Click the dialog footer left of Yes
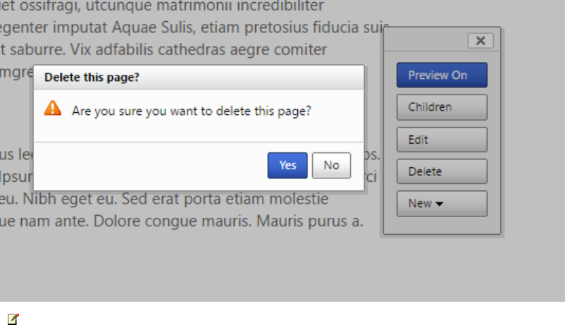Image resolution: width=565 pixels, height=325 pixels. [x=148, y=165]
